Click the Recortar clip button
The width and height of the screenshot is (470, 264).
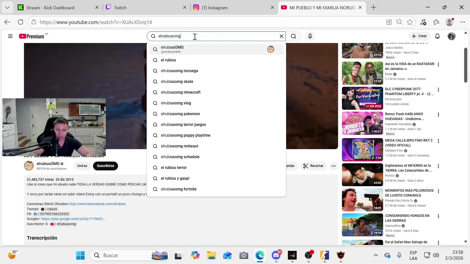click(x=313, y=166)
